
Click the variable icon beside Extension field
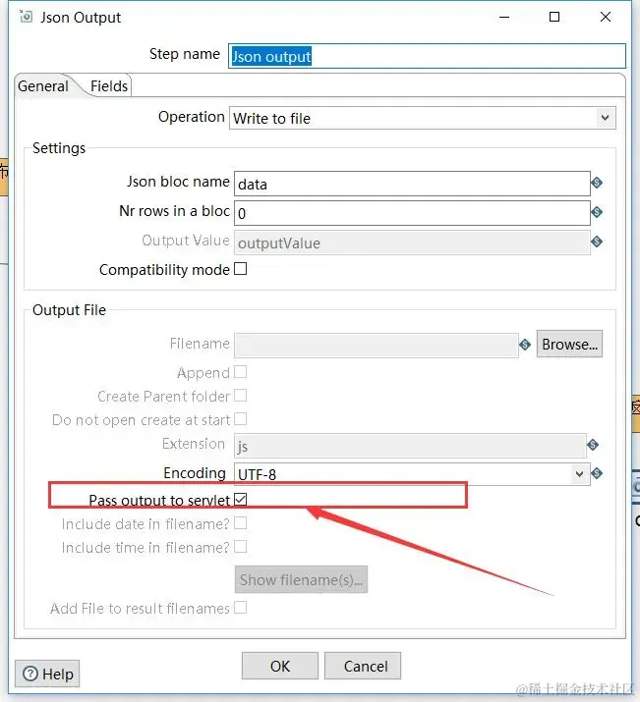coord(593,445)
